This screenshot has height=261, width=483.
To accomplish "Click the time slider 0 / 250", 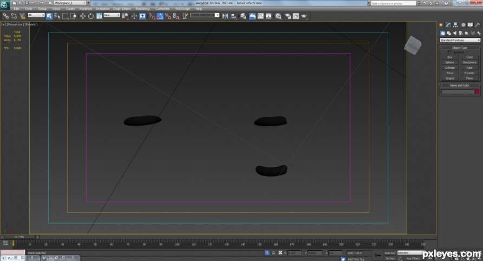I will click(x=19, y=237).
